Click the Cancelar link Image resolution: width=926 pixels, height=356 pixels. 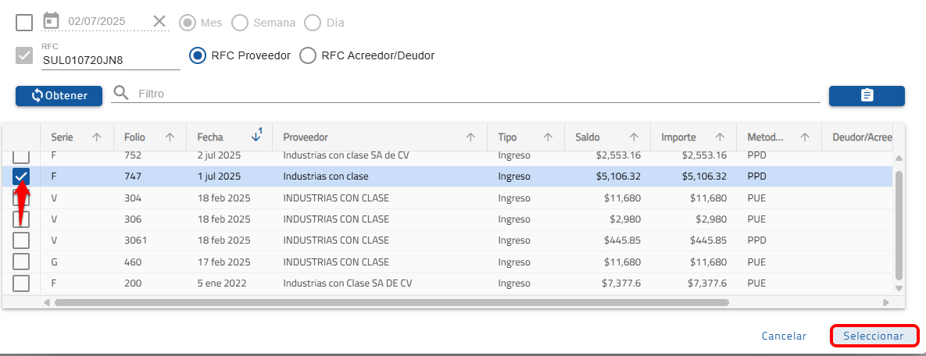(x=784, y=336)
